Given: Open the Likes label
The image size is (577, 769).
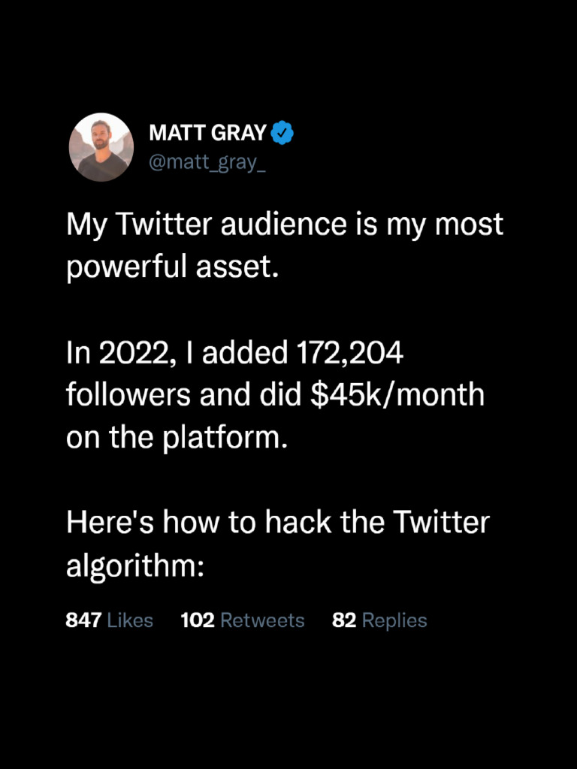Looking at the screenshot, I should pos(130,620).
